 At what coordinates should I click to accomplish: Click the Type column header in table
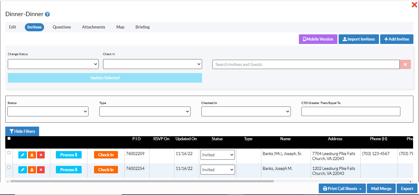pos(248,139)
